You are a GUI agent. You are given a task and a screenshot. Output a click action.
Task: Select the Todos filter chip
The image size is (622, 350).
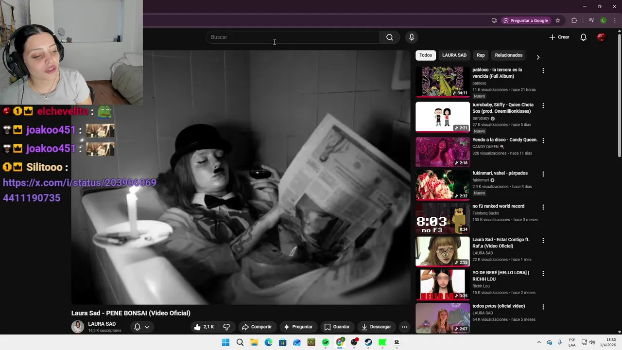point(426,55)
